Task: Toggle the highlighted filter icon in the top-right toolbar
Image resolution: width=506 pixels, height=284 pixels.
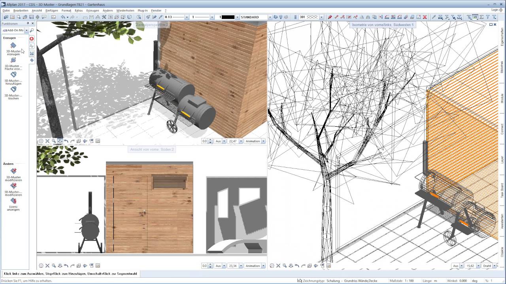Action: pos(475,17)
